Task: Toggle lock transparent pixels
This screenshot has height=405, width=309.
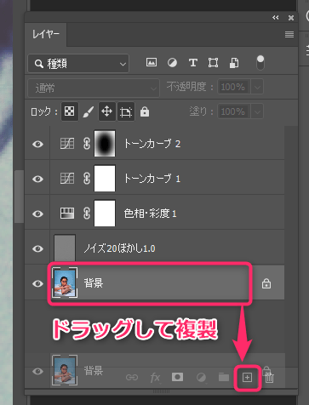Action: 70,111
